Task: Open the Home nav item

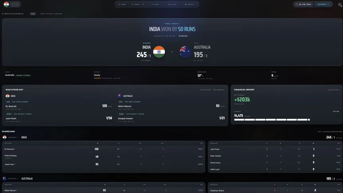Action: 122,4
